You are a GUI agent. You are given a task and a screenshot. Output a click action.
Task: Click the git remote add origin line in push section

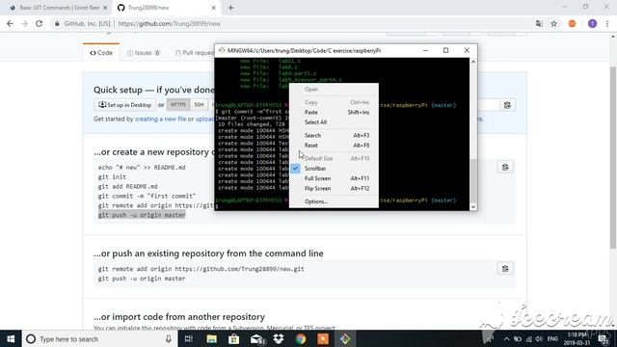201,269
